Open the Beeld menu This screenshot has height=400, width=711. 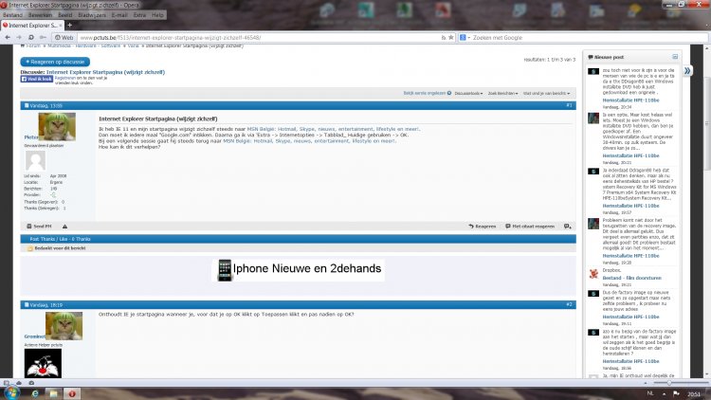pyautogui.click(x=64, y=15)
